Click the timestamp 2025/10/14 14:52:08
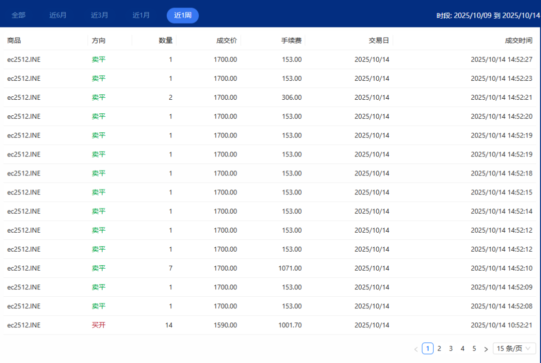Image resolution: width=541 pixels, height=363 pixels. [x=501, y=306]
